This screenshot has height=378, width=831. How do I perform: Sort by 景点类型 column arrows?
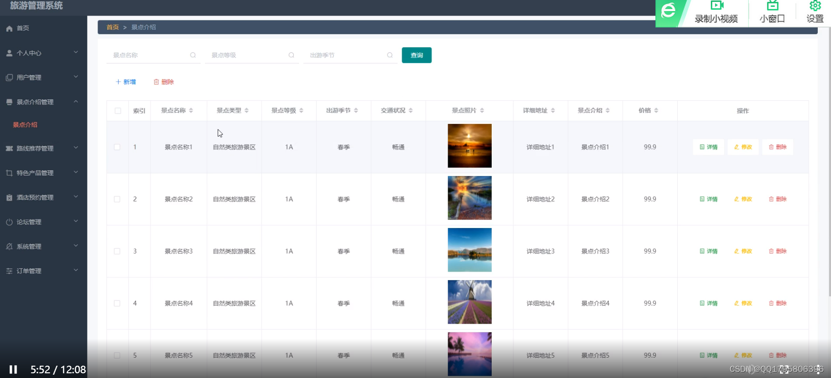coord(247,111)
